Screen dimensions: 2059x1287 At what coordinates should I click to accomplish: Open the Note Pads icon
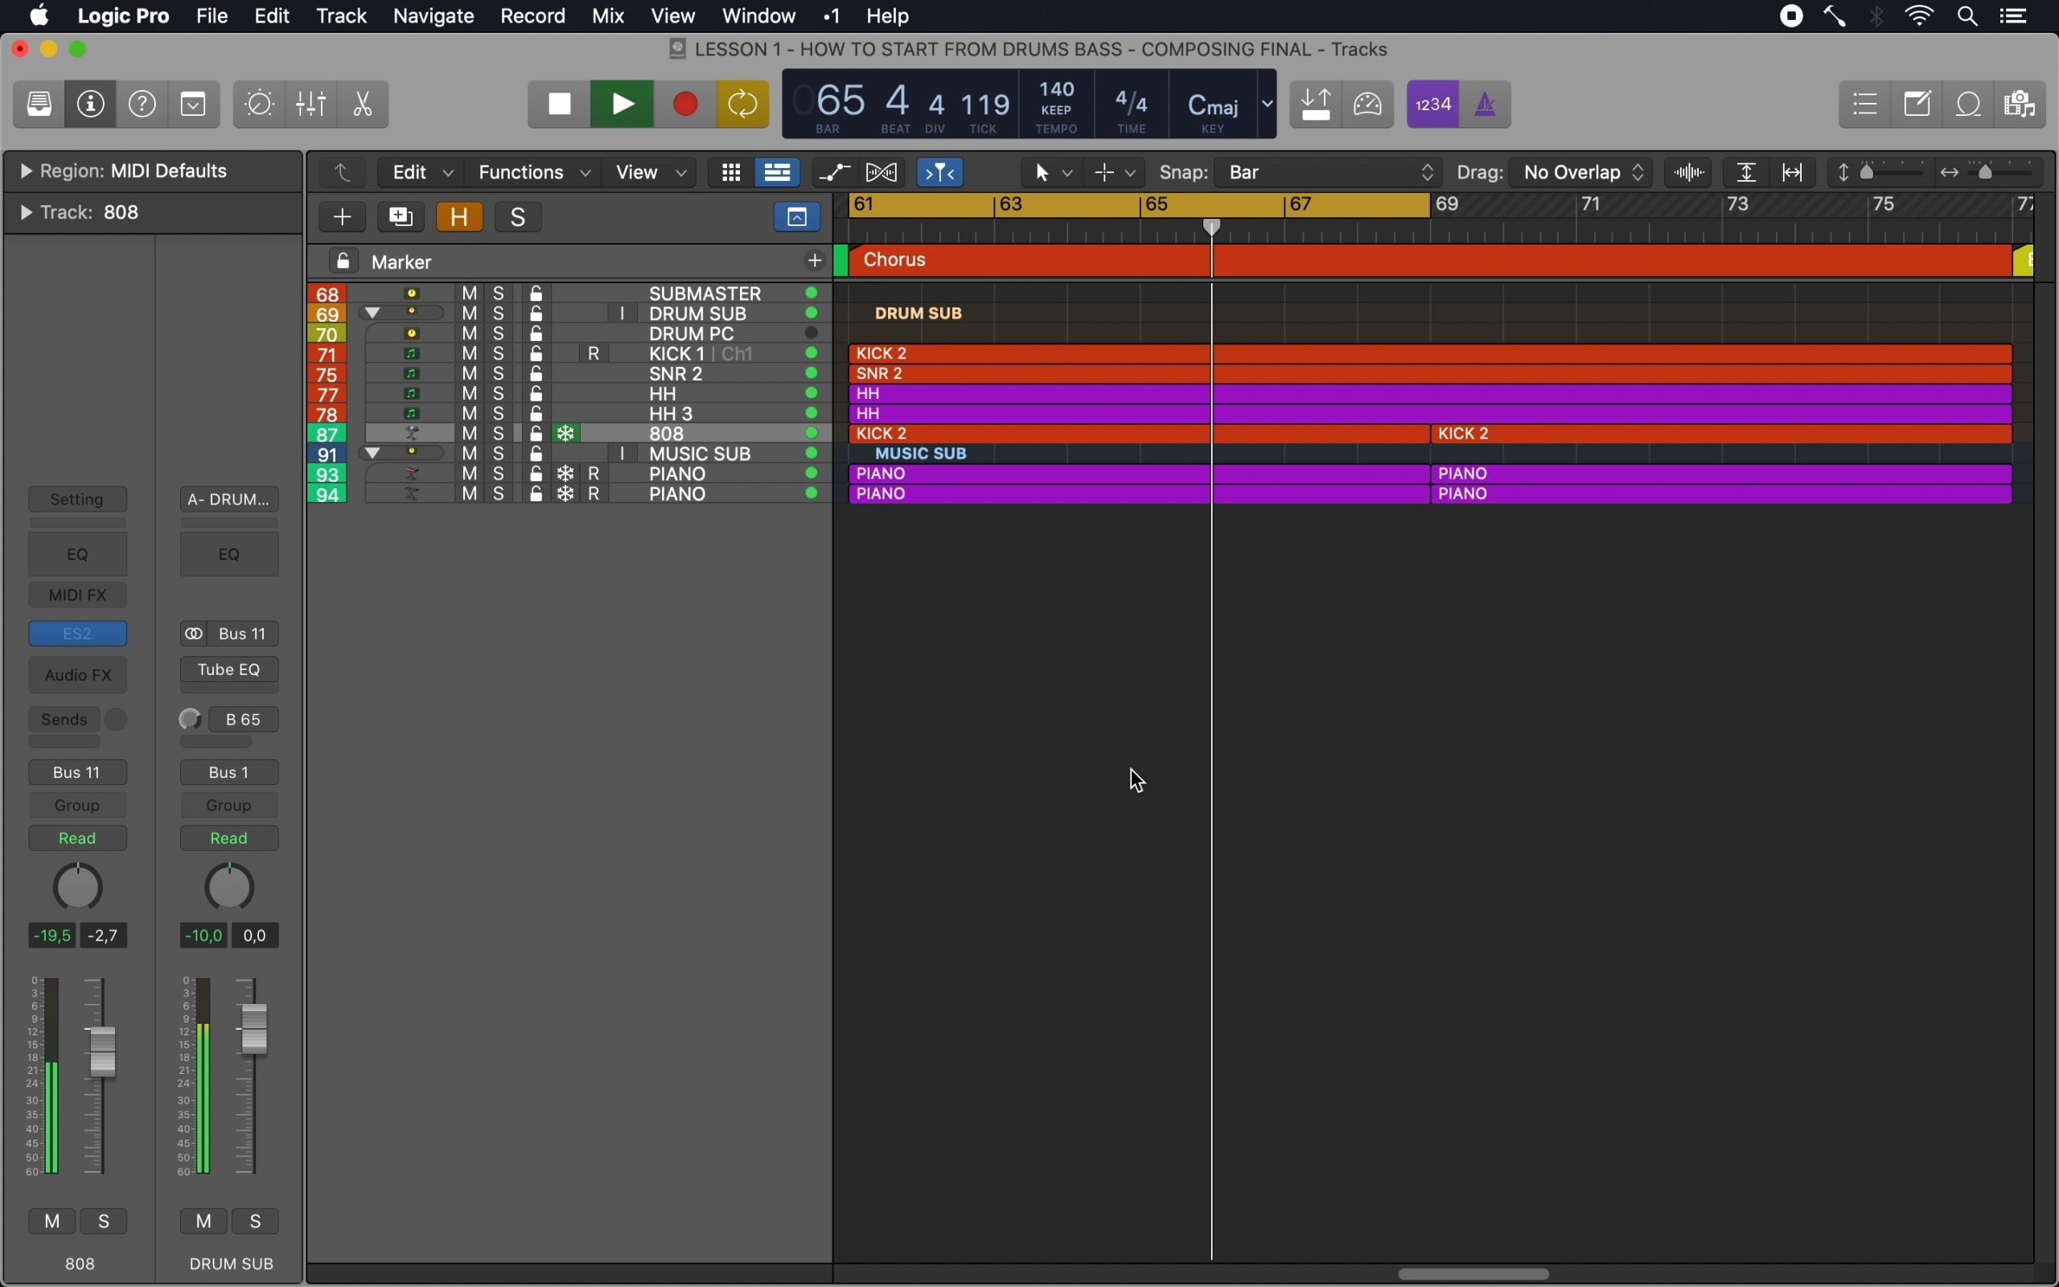[x=1918, y=105]
